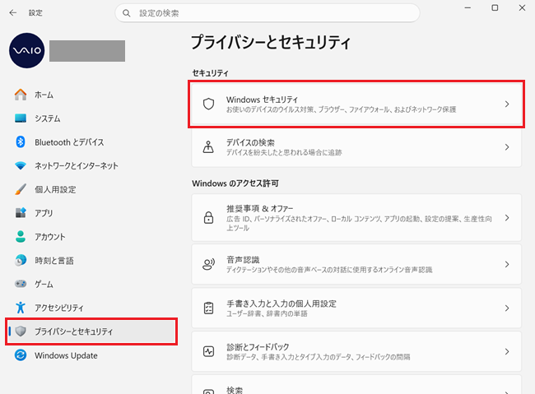The width and height of the screenshot is (535, 394).
Task: Click the ゲーム controller icon
Action: 21,284
